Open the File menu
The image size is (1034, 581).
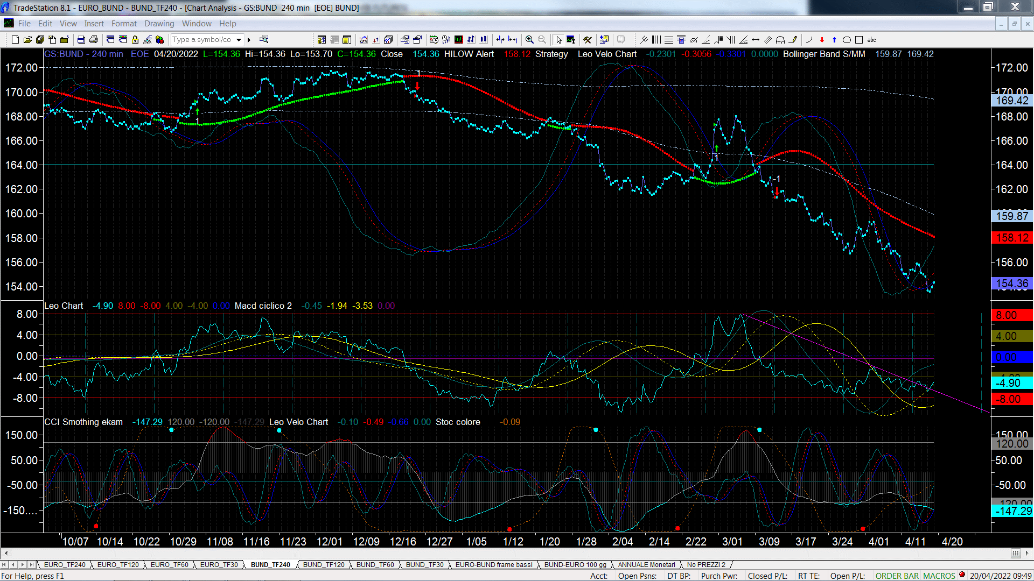coord(24,24)
